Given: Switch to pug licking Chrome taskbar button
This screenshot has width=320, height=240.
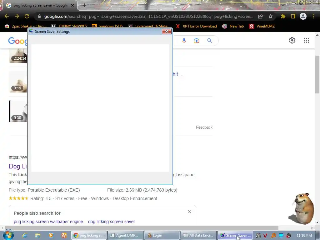Looking at the screenshot, I should coord(89,235).
